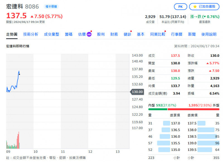223x162 pixels.
Task: Click the 592(27.07%) inner volume text
Action: (x=166, y=105)
